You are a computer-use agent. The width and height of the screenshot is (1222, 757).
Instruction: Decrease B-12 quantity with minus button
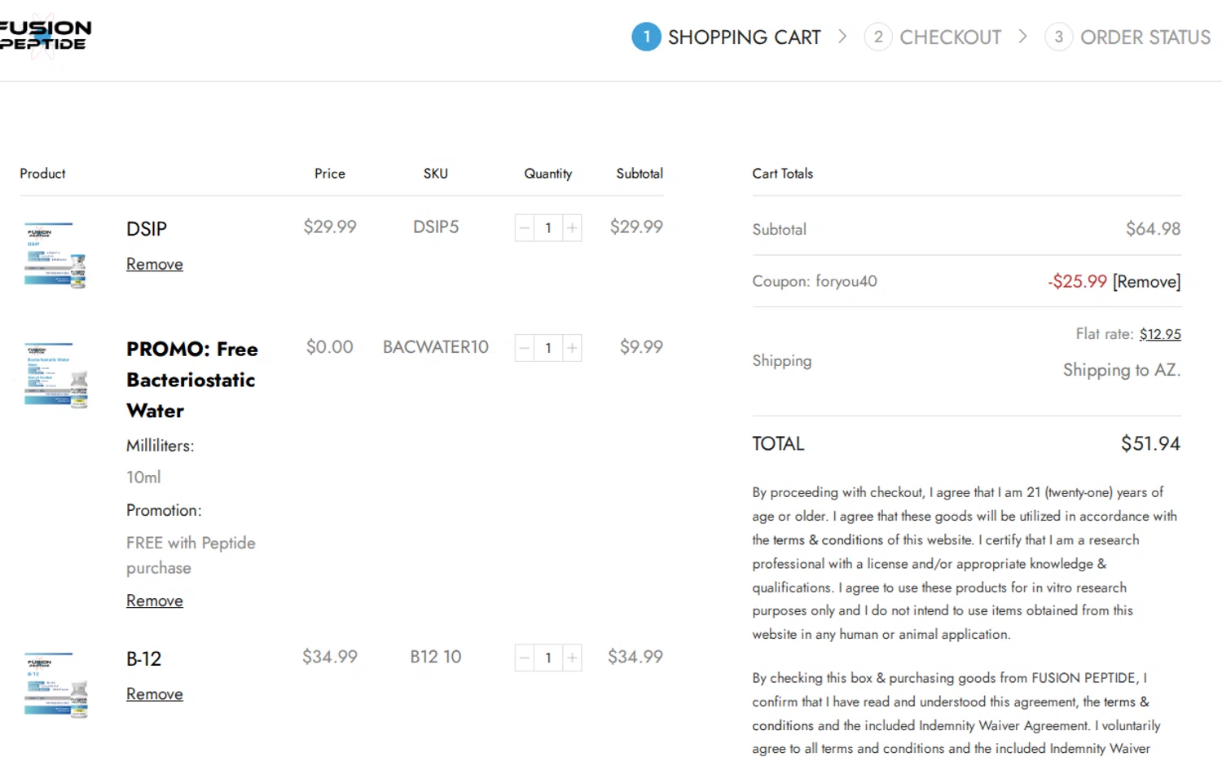pyautogui.click(x=525, y=658)
